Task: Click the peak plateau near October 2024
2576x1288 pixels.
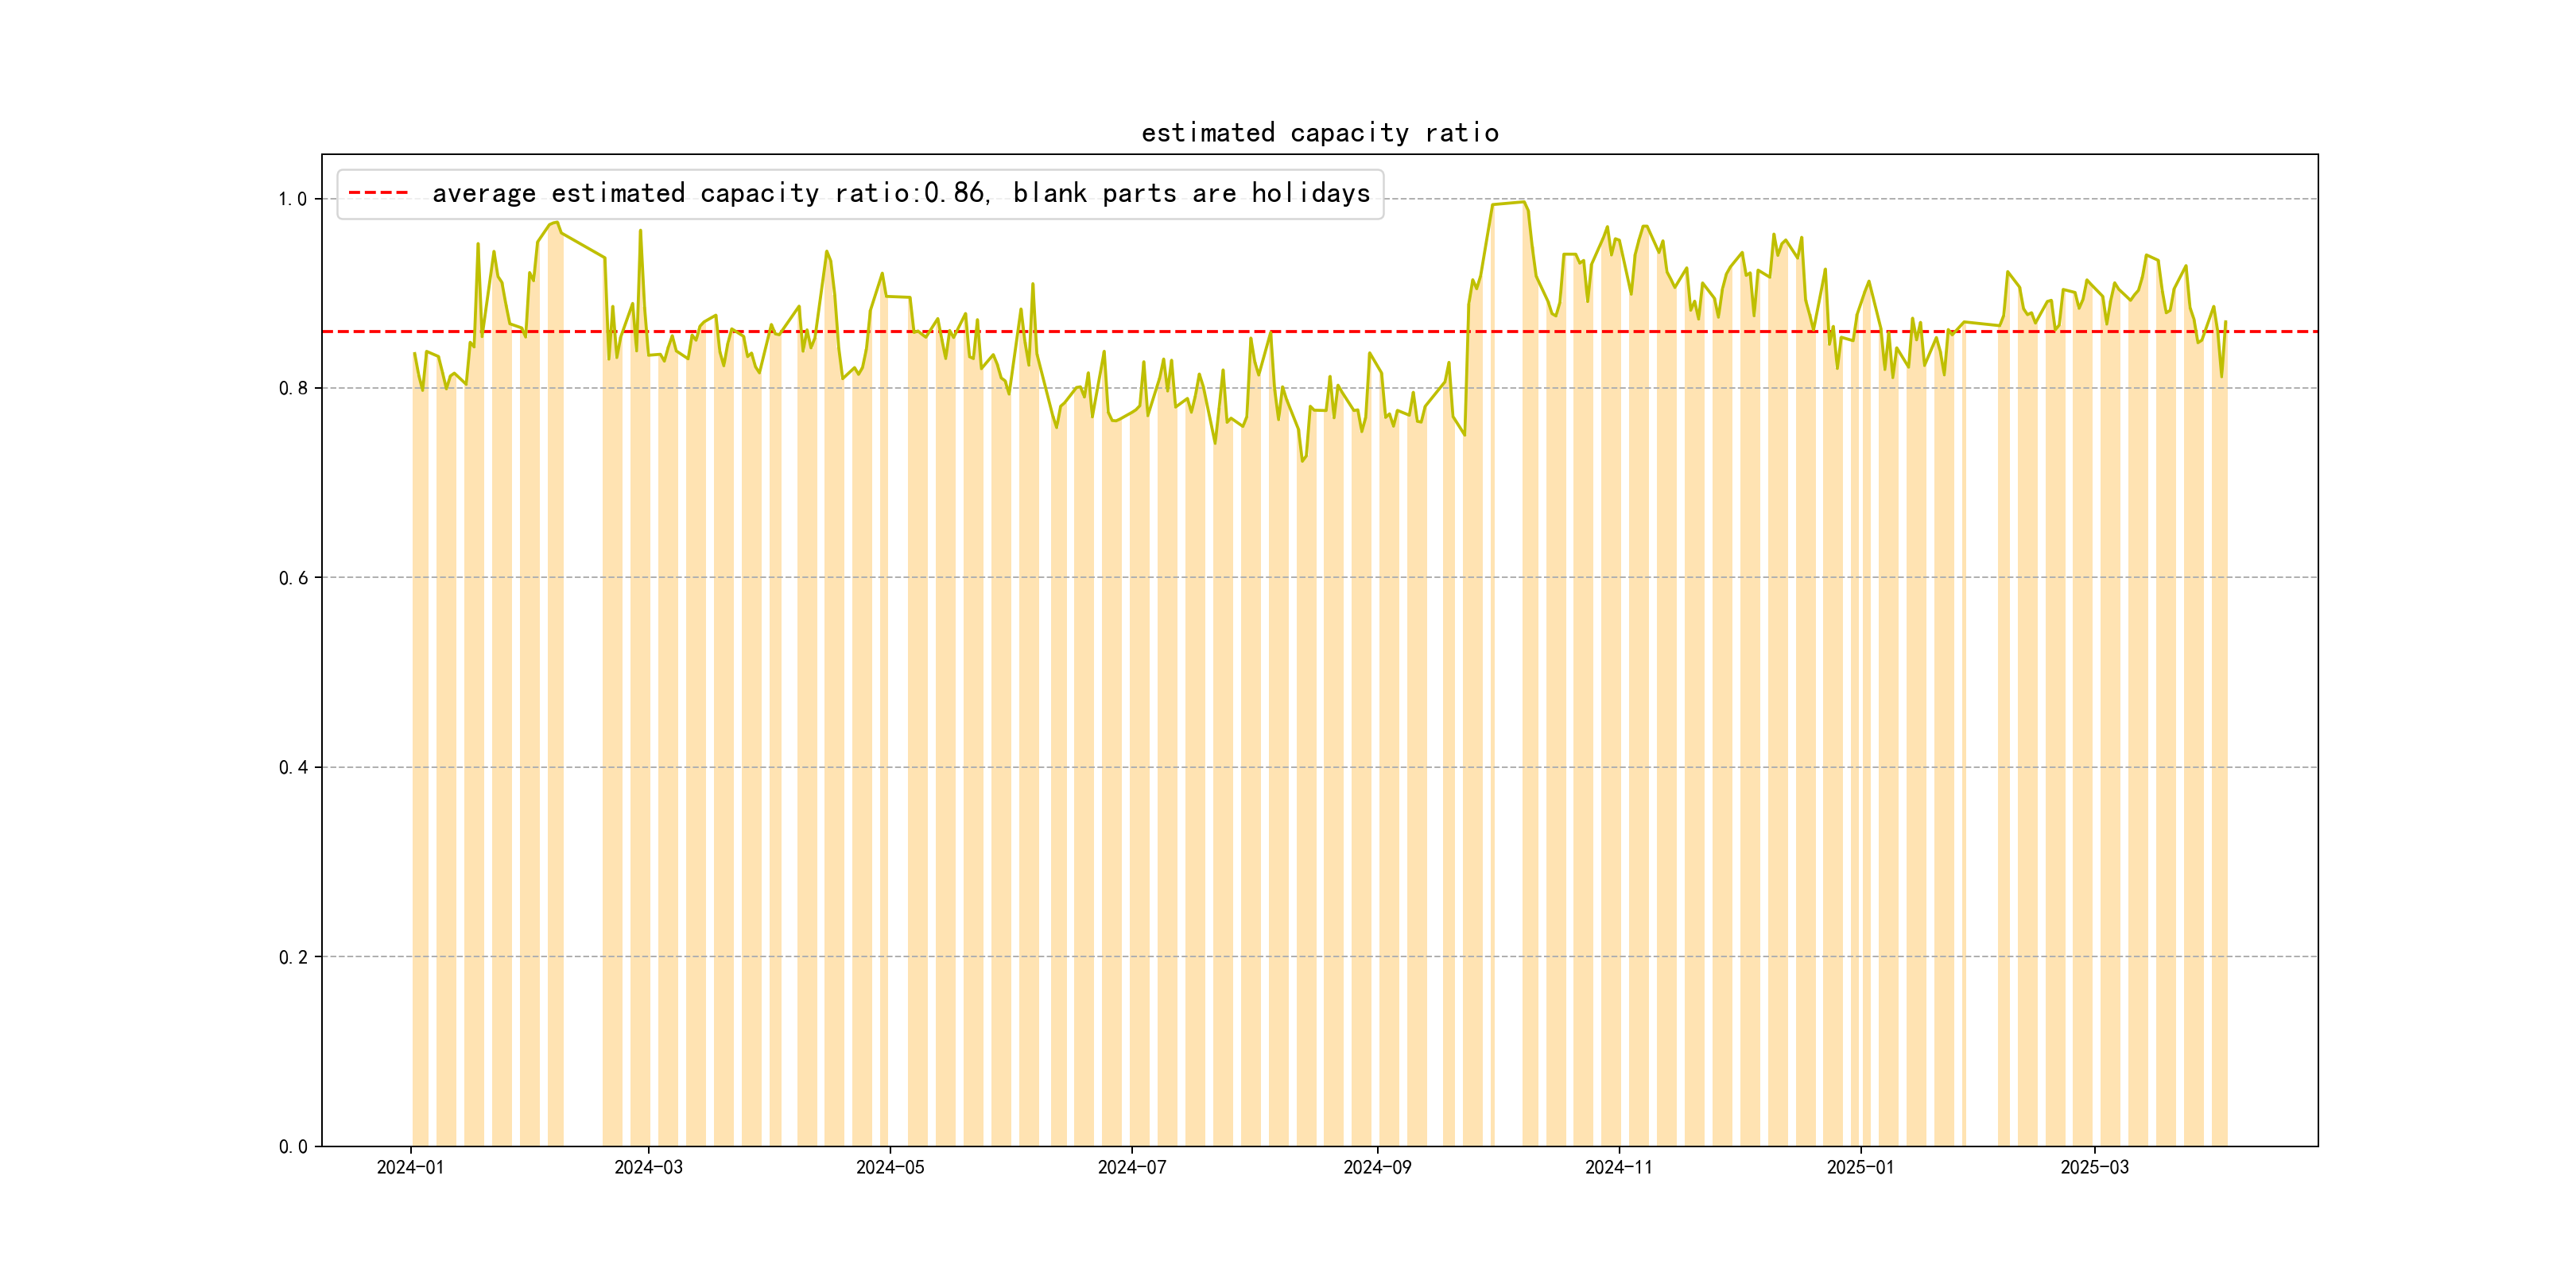Action: (x=1508, y=203)
